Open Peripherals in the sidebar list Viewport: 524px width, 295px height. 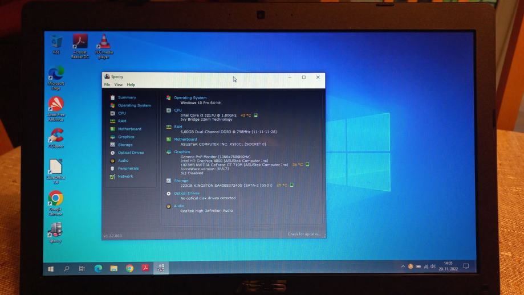click(128, 169)
